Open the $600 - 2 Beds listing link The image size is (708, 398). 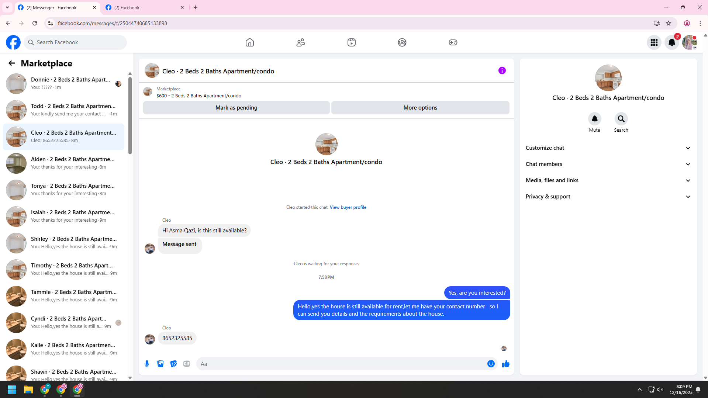pos(199,96)
